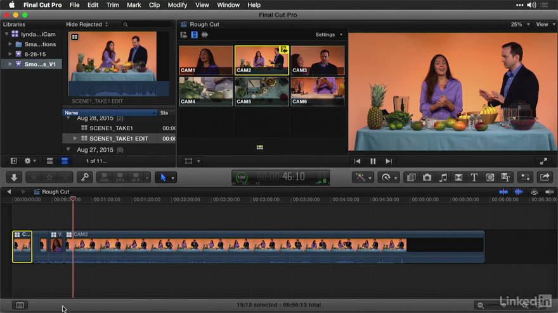Open viewer transform crop tool
Screen dimensions: 558x313
tap(188, 161)
